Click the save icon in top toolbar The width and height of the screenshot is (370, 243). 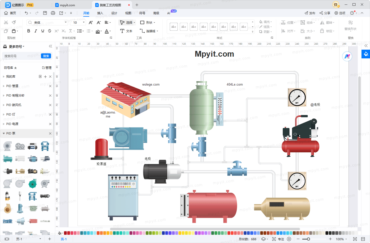(x=45, y=13)
